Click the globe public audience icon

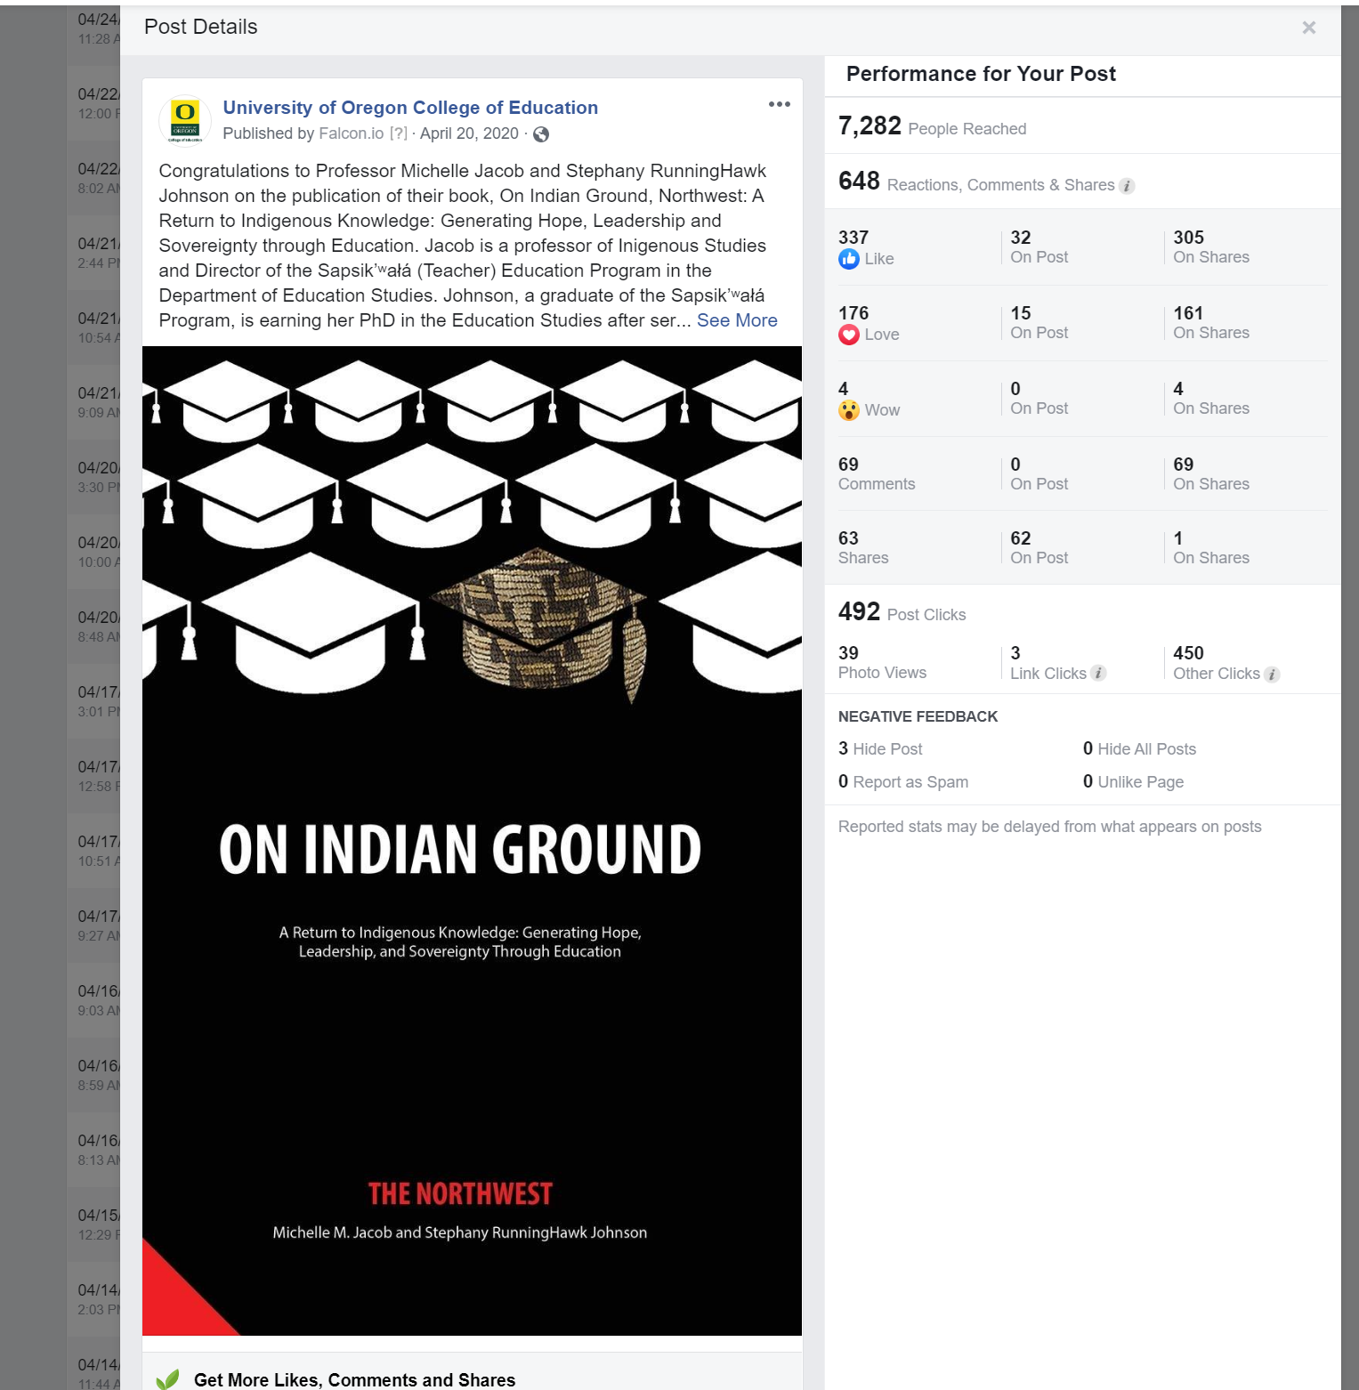click(x=541, y=134)
